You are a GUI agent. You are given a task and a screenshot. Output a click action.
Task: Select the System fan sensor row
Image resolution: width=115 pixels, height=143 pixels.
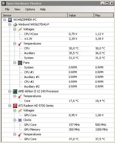tap(58, 67)
